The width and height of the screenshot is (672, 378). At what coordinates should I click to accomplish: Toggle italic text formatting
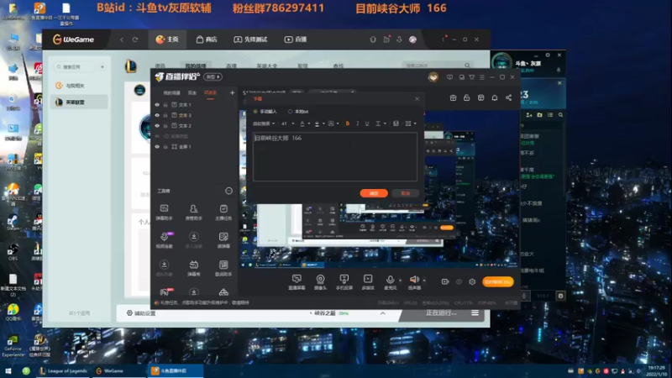tap(358, 123)
